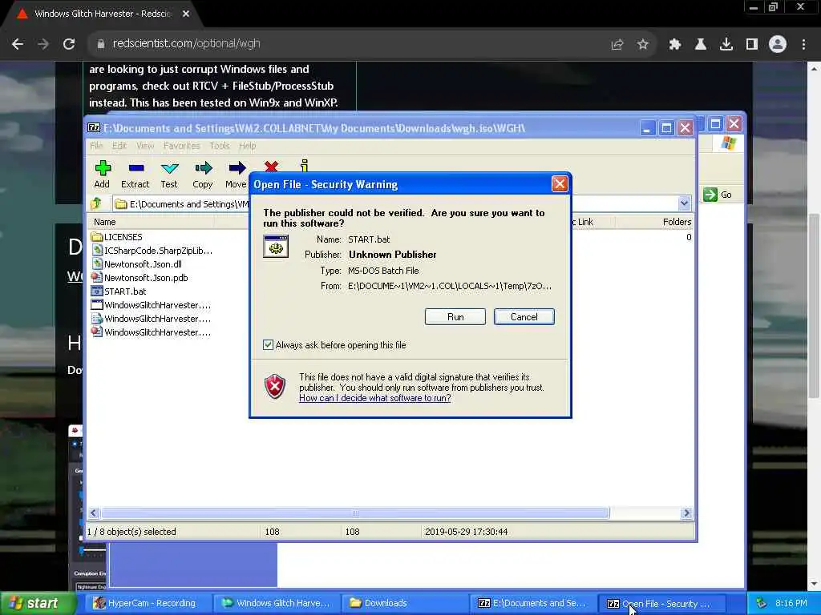Close the Security Warning dialog
821x615 pixels.
coord(560,184)
